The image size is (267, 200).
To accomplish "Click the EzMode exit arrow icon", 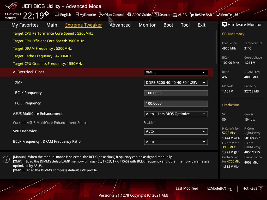I will point(230,189).
